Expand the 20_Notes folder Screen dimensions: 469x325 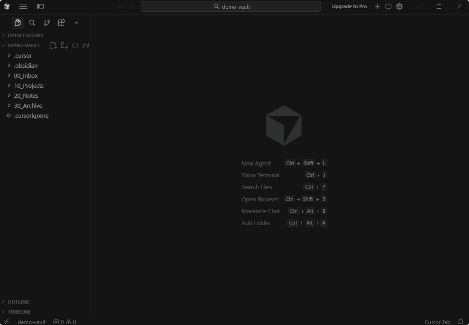48,95
